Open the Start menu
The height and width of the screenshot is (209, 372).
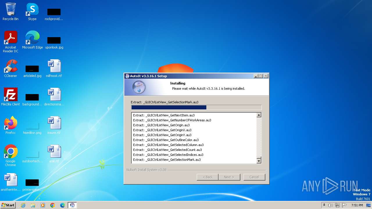click(x=8, y=205)
